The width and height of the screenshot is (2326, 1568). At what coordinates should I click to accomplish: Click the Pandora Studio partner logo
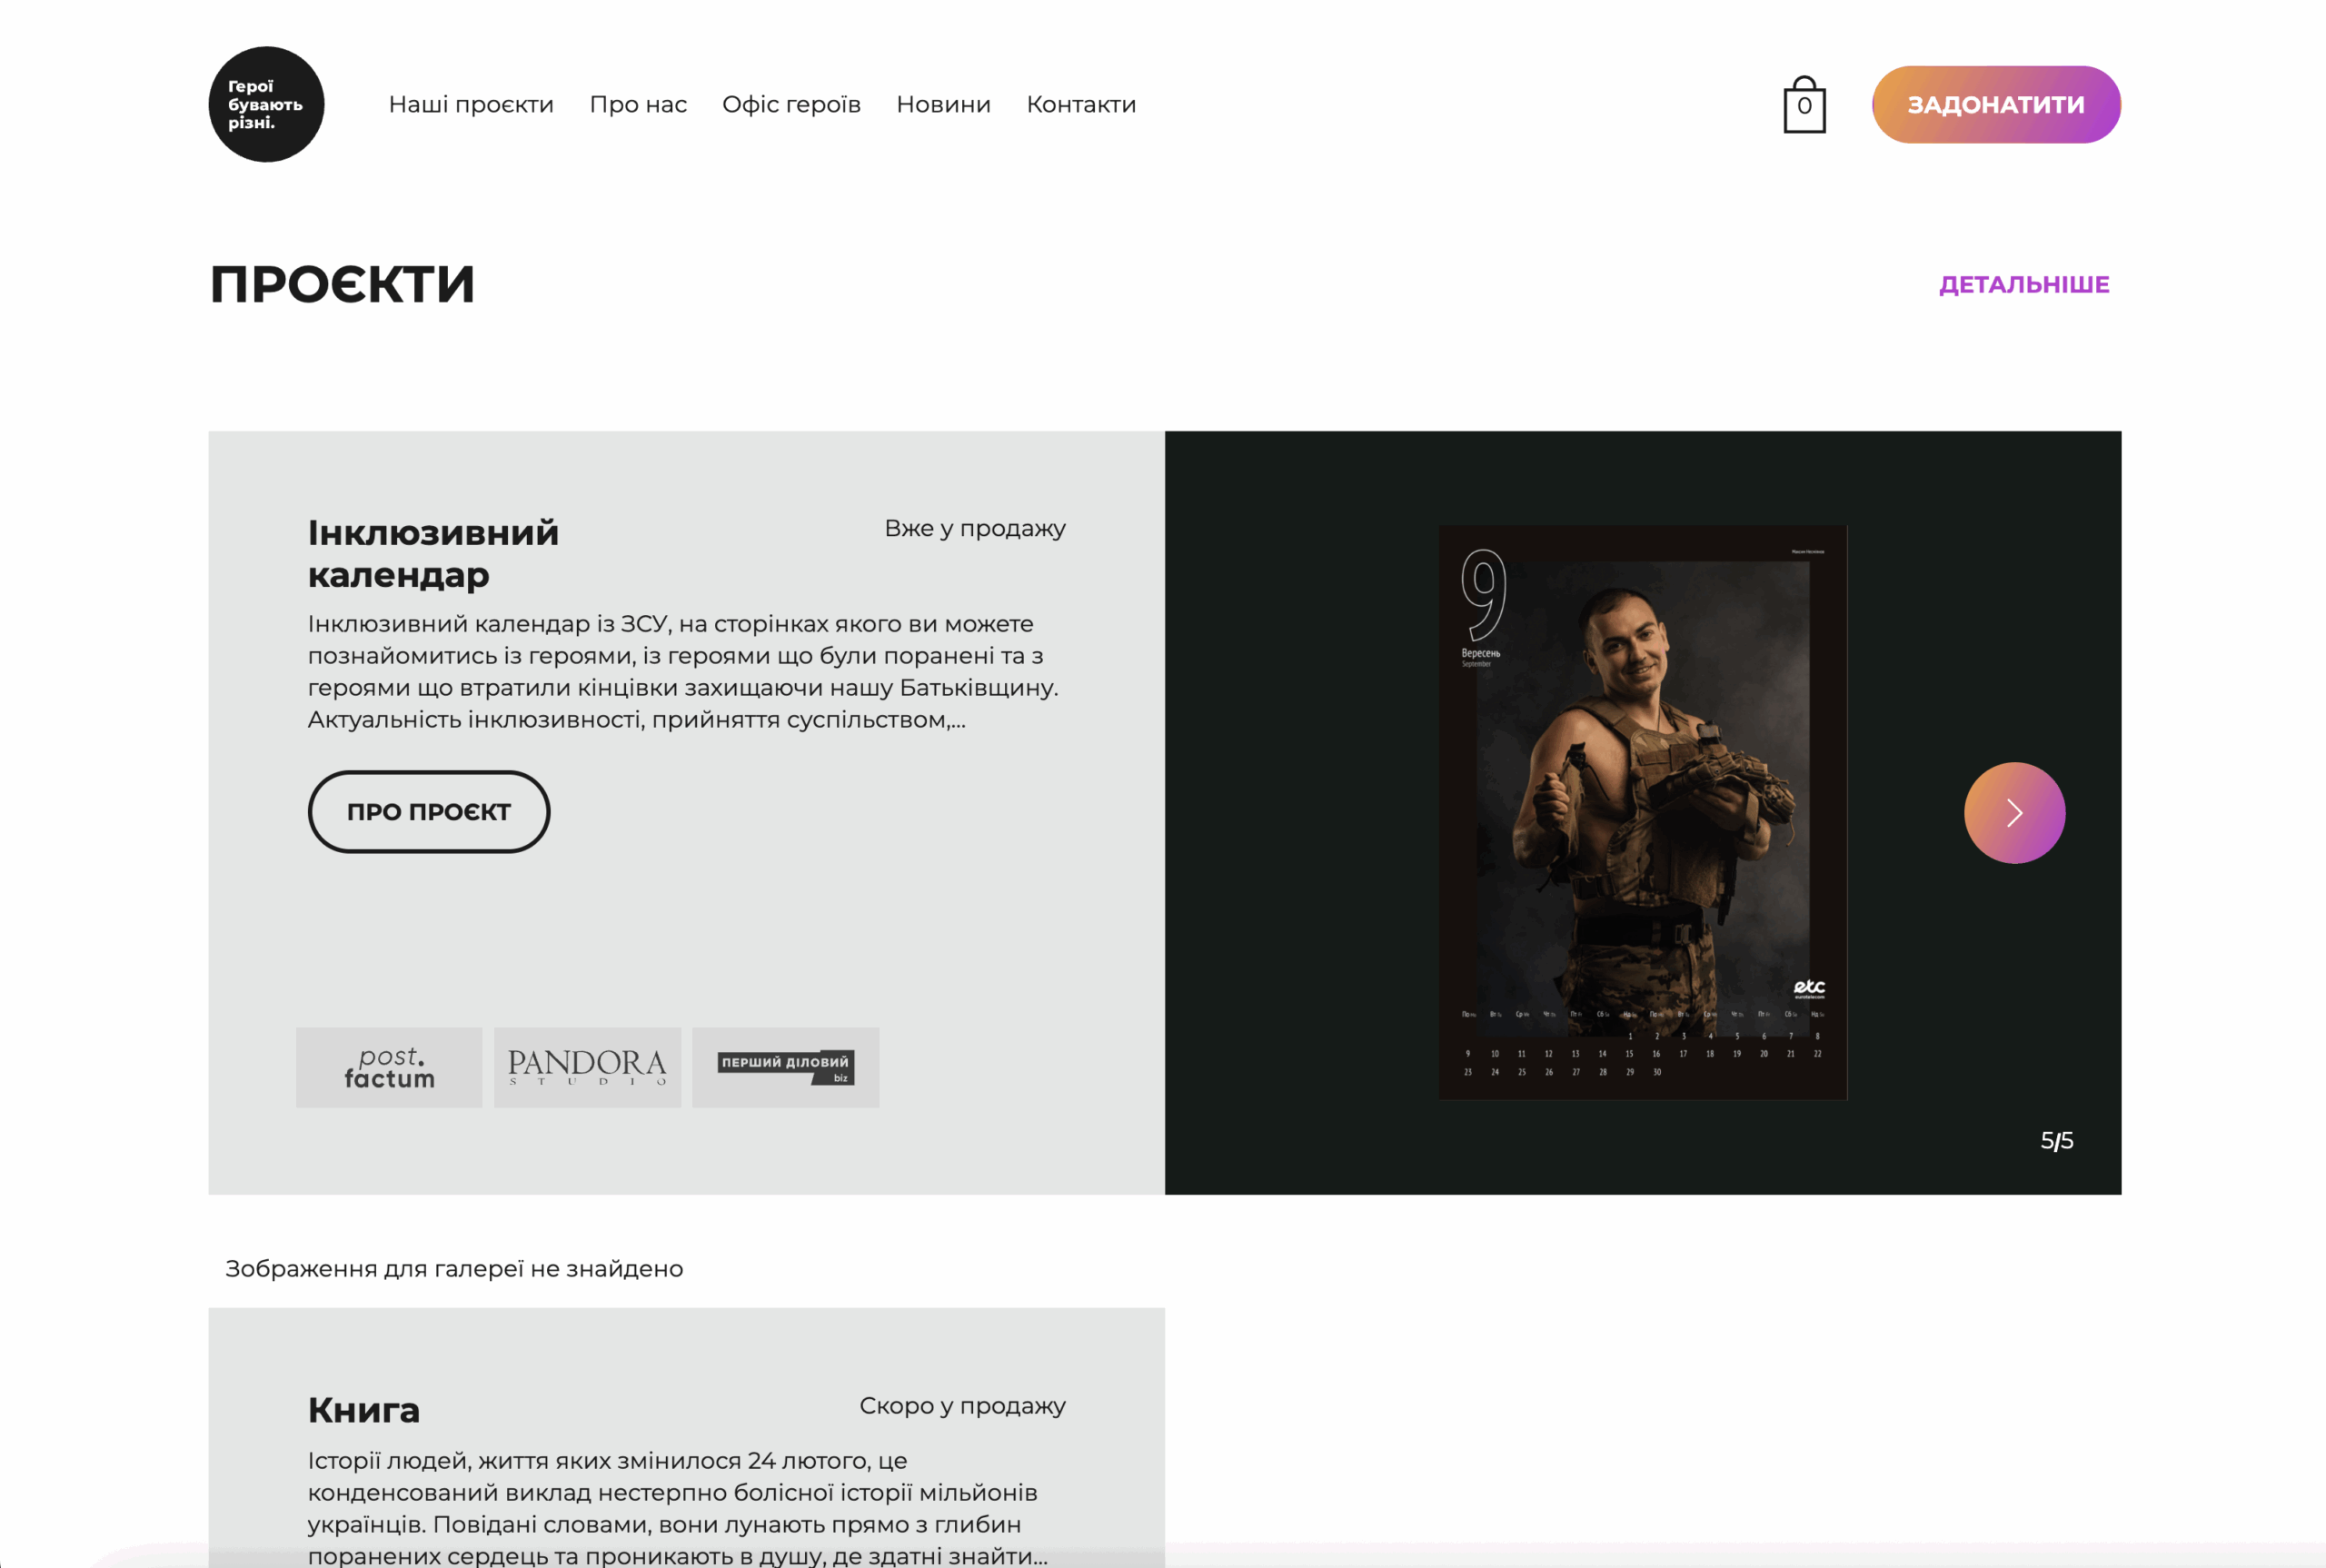[x=587, y=1067]
